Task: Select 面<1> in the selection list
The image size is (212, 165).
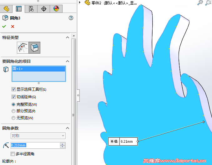Action: click(x=39, y=69)
